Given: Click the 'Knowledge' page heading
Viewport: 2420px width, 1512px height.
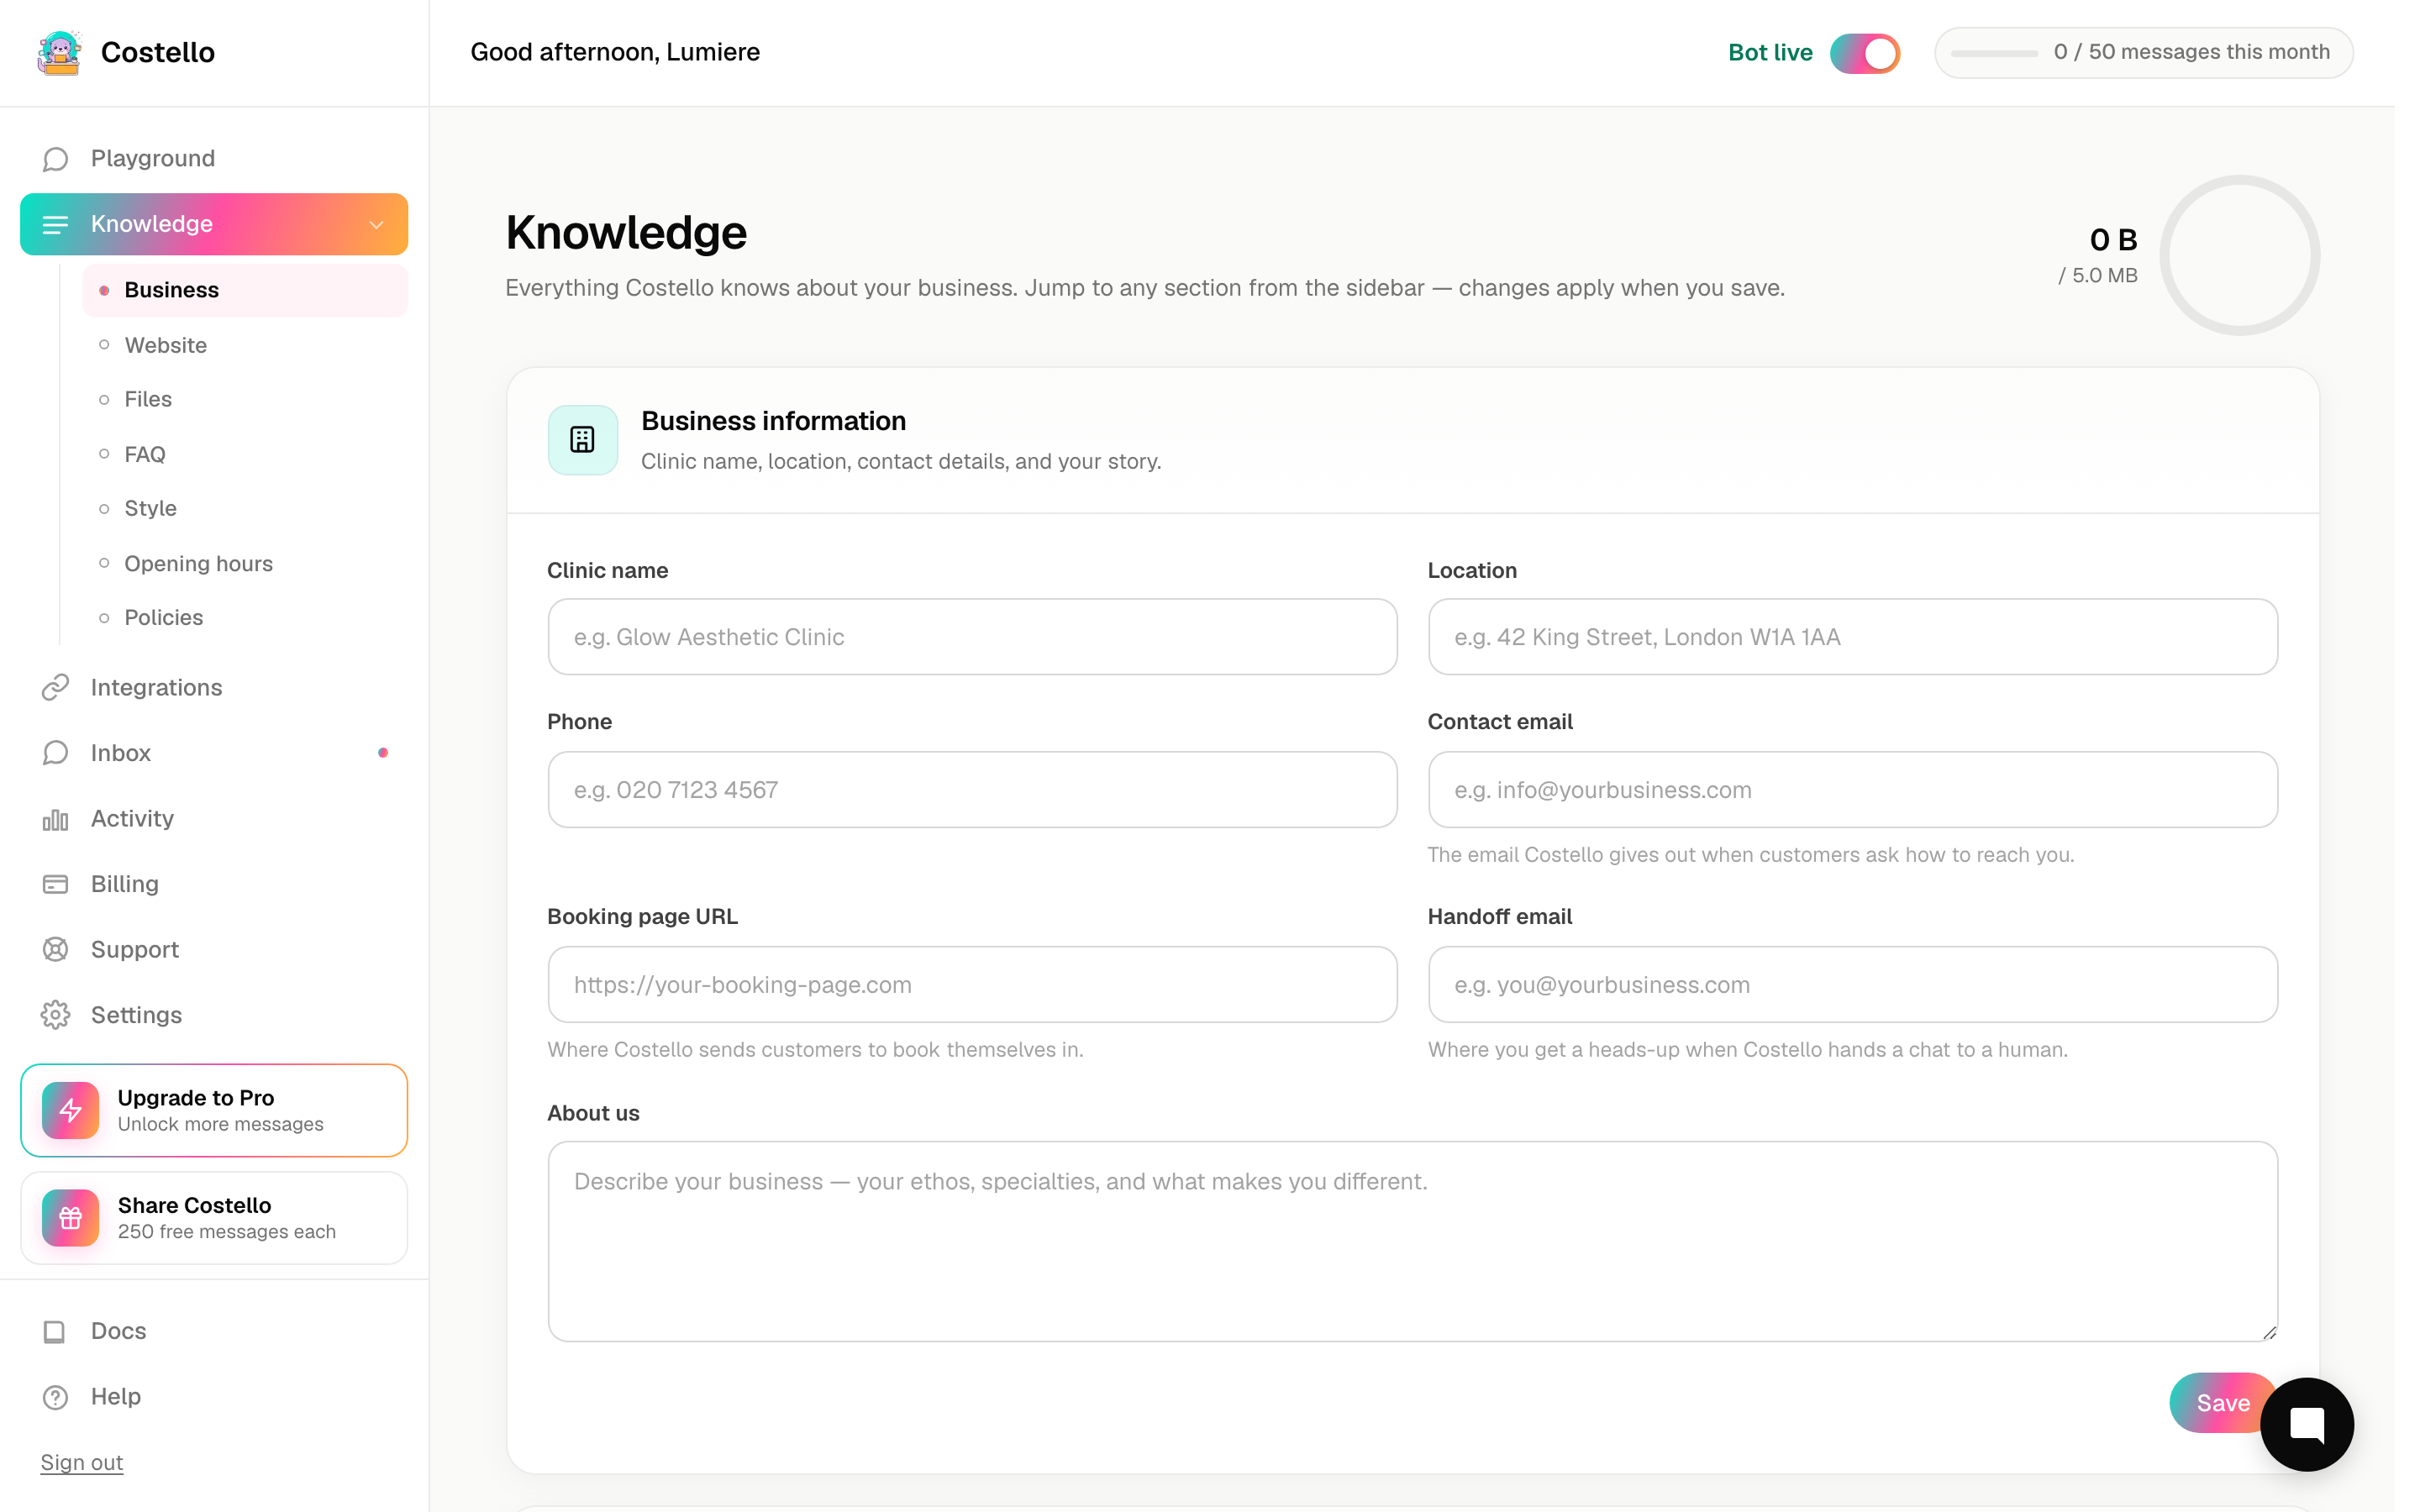Looking at the screenshot, I should coord(626,233).
